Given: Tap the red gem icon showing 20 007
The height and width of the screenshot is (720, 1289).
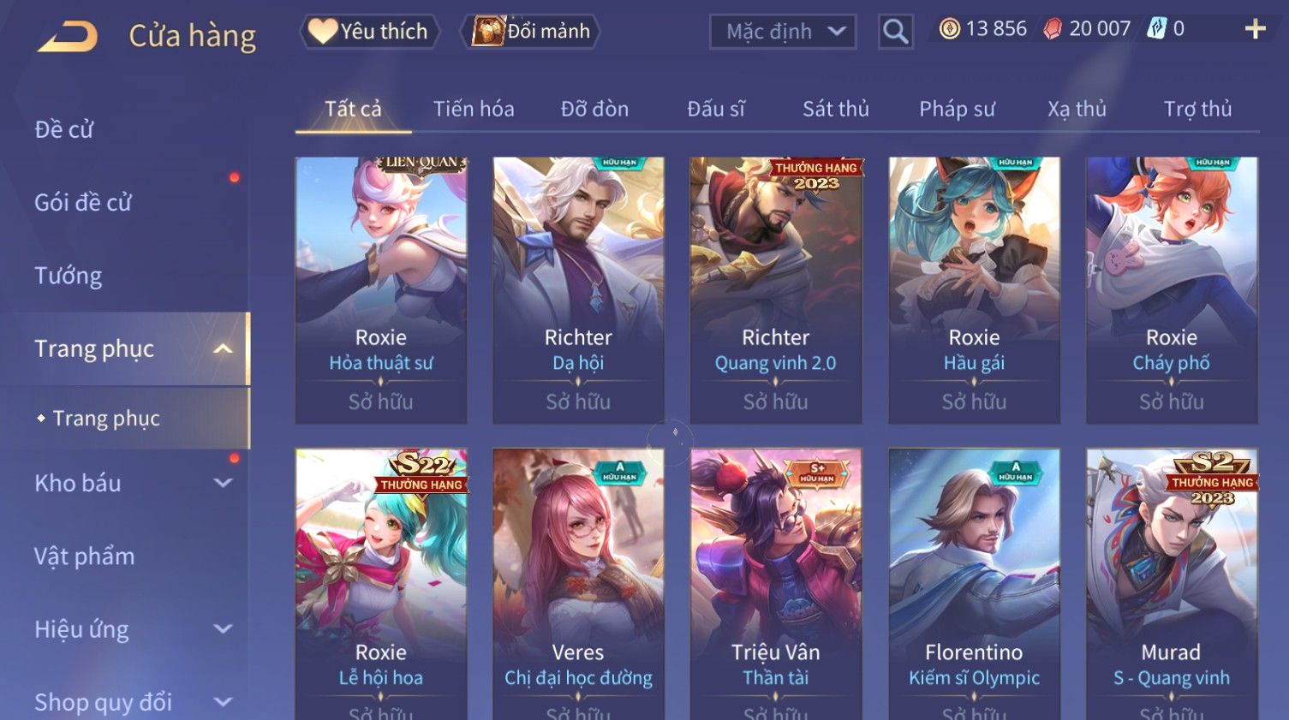Looking at the screenshot, I should click(x=1053, y=29).
